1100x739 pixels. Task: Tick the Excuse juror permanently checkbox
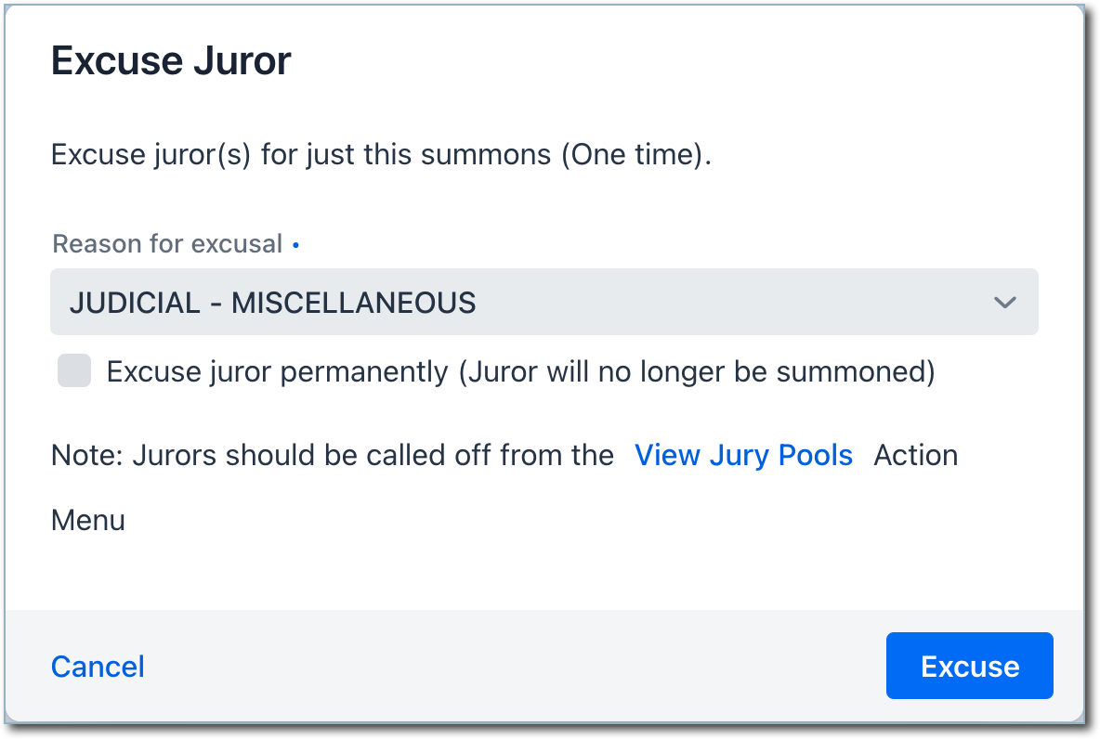[x=74, y=371]
